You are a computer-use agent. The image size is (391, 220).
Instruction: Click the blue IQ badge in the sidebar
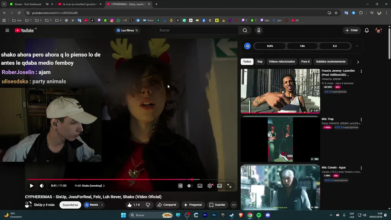(x=247, y=46)
